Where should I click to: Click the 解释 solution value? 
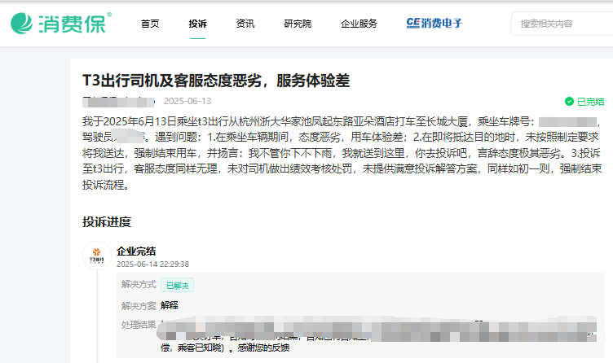[x=170, y=305]
